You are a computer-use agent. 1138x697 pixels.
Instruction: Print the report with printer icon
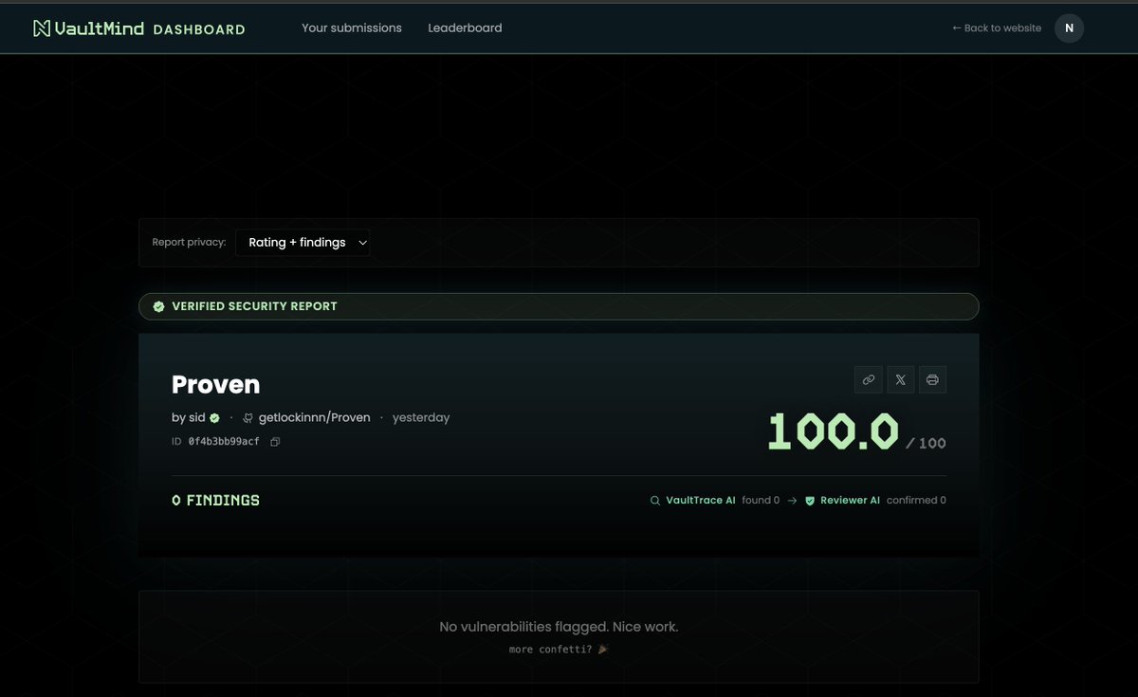coord(932,379)
